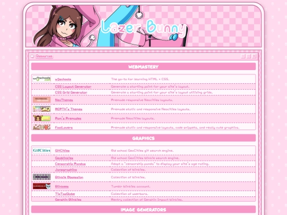Open the CSS Layout Generator link

tap(73, 87)
